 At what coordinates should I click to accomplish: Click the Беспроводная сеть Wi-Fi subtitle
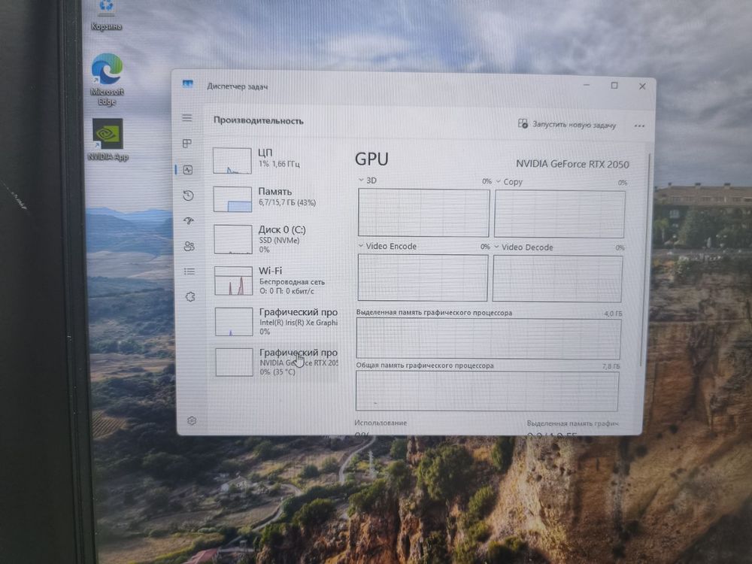click(x=292, y=281)
